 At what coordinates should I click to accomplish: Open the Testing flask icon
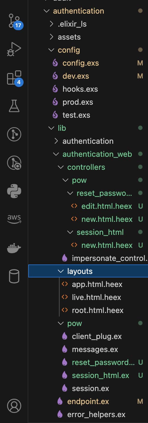coord(14,106)
